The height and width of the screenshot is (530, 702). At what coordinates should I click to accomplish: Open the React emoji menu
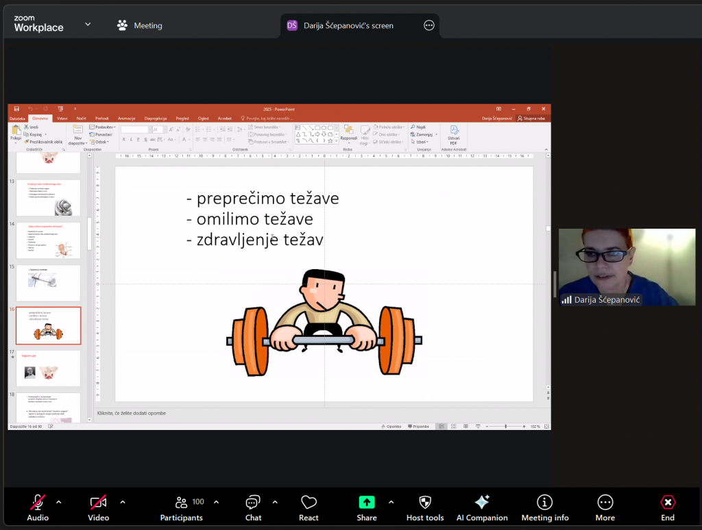pyautogui.click(x=308, y=507)
